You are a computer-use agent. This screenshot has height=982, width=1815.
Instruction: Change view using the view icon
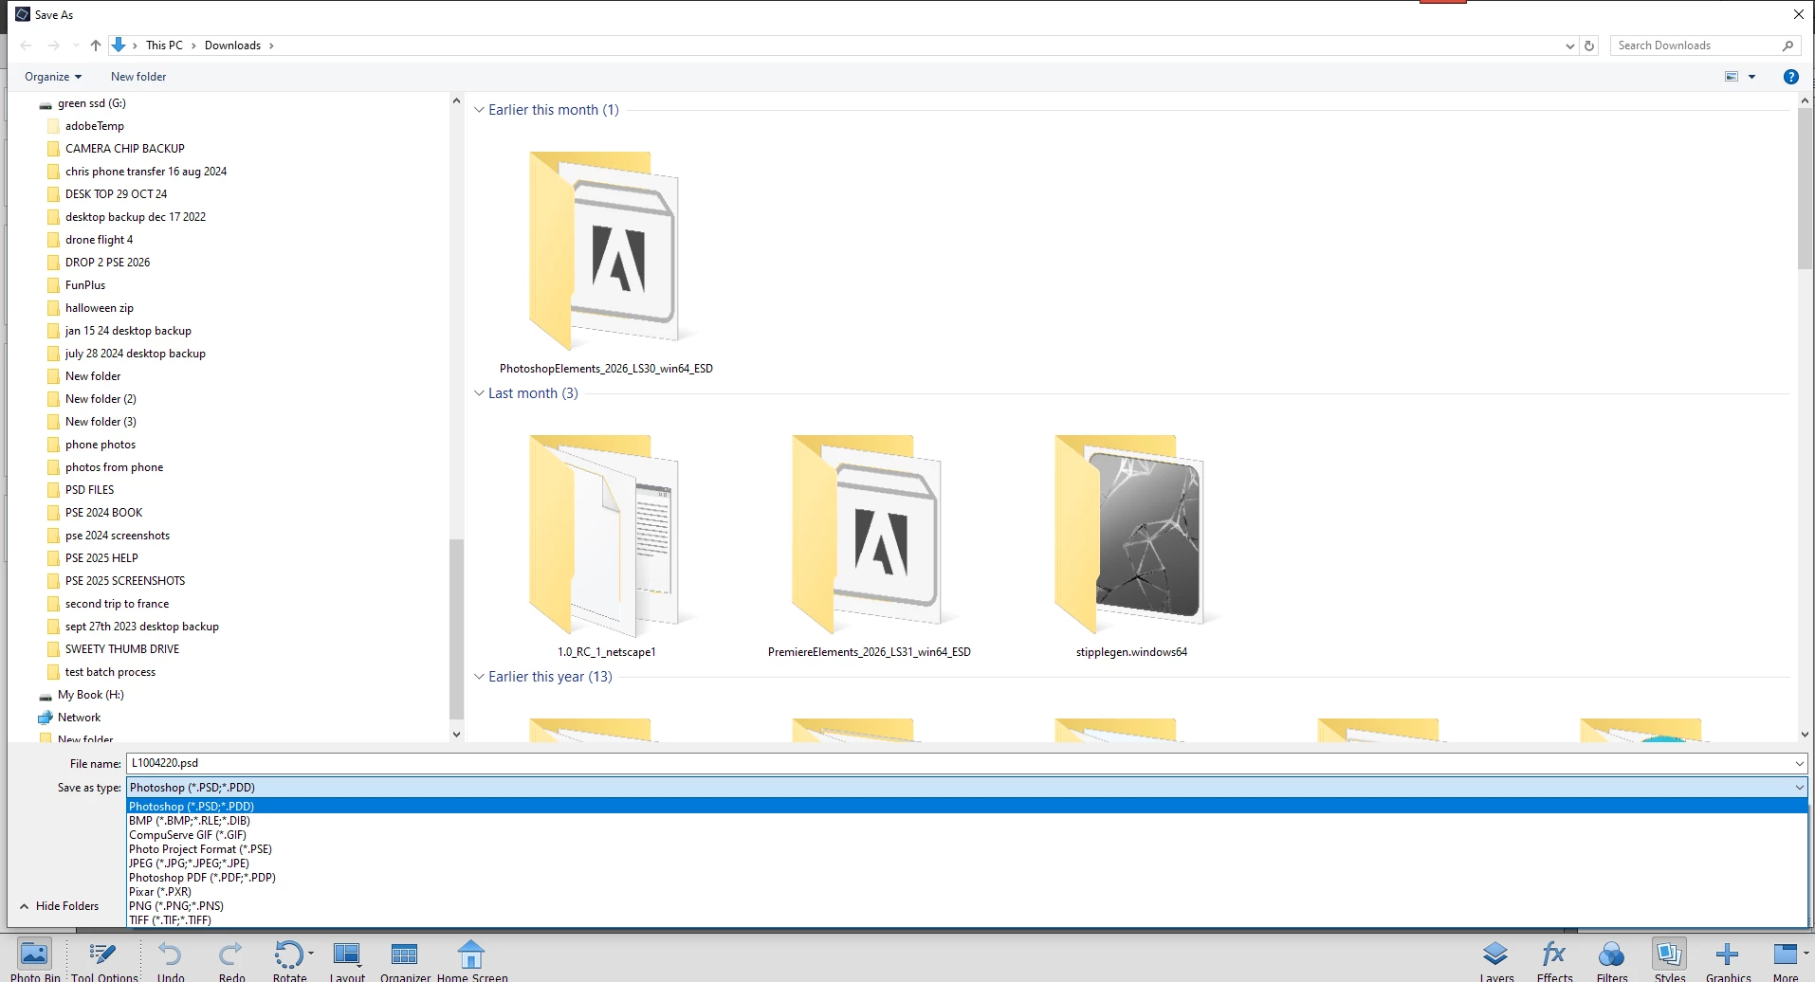[x=1732, y=77]
